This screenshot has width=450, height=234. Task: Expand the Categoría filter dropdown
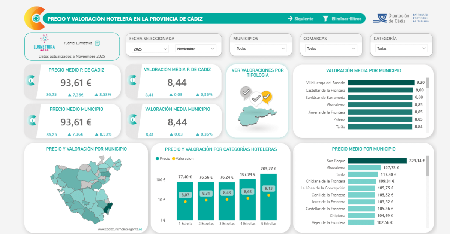tap(401, 49)
